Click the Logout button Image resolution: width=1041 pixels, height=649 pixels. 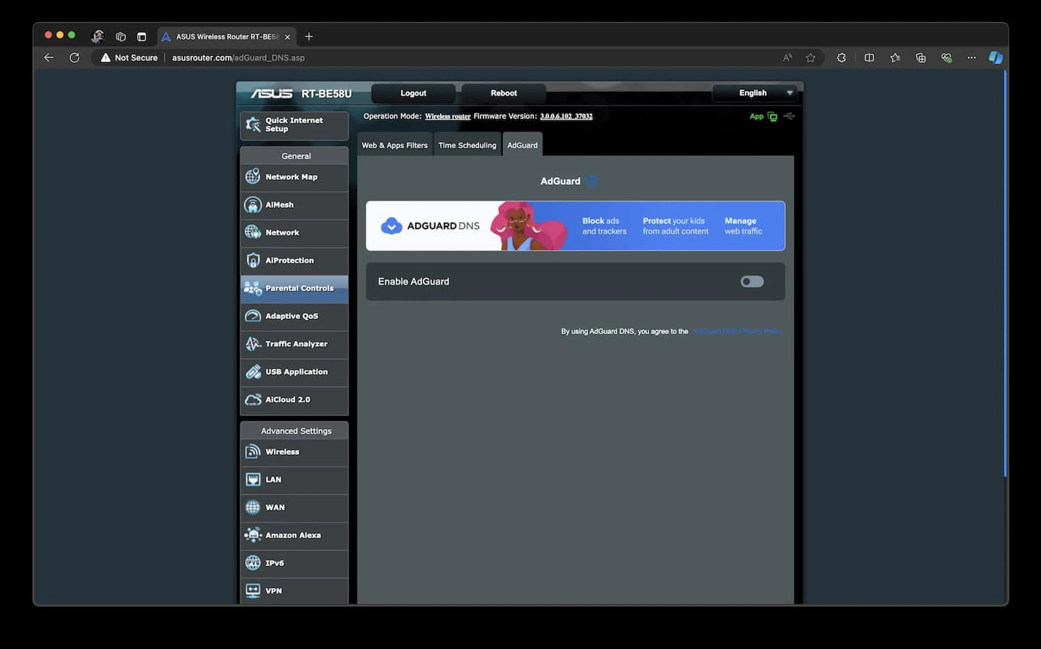[413, 93]
